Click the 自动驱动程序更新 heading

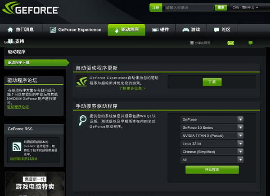coord(97,68)
